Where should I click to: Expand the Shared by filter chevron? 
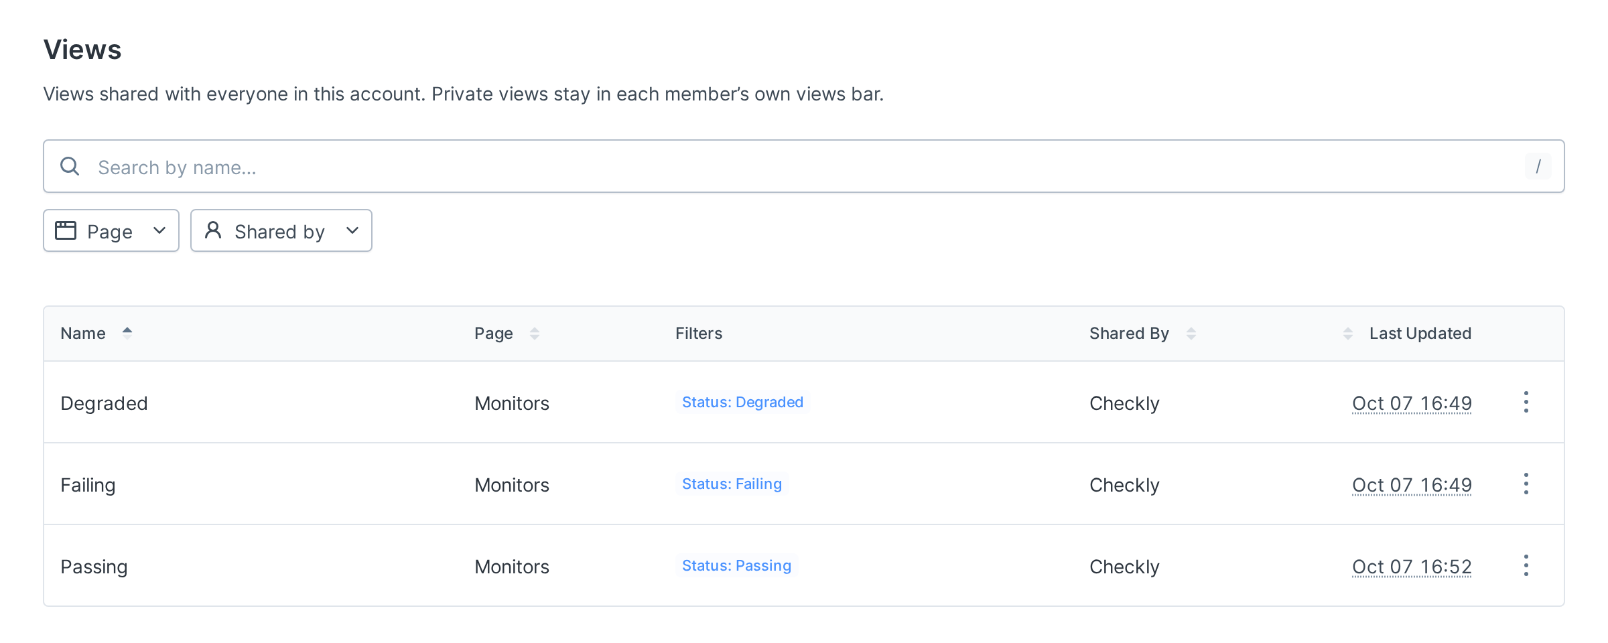coord(352,230)
